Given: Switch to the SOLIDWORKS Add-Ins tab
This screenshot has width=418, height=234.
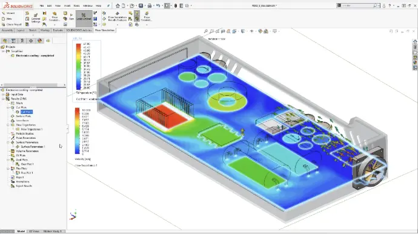Looking at the screenshot, I should [x=79, y=30].
